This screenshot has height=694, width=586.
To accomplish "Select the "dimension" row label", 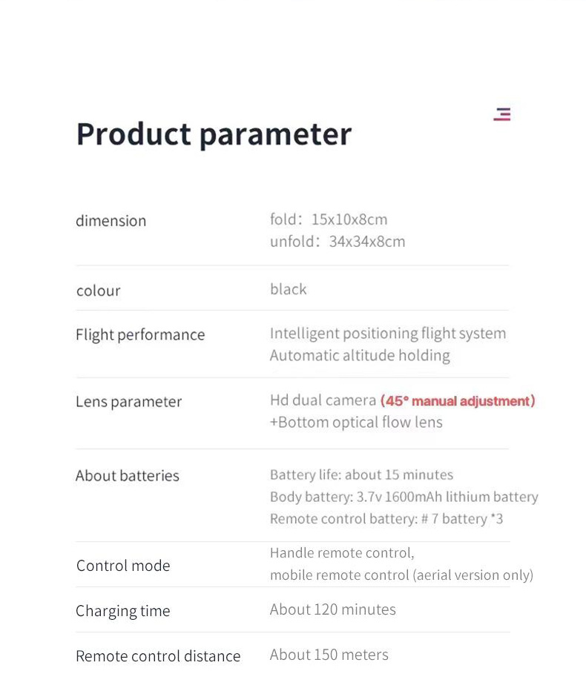I will (x=111, y=221).
